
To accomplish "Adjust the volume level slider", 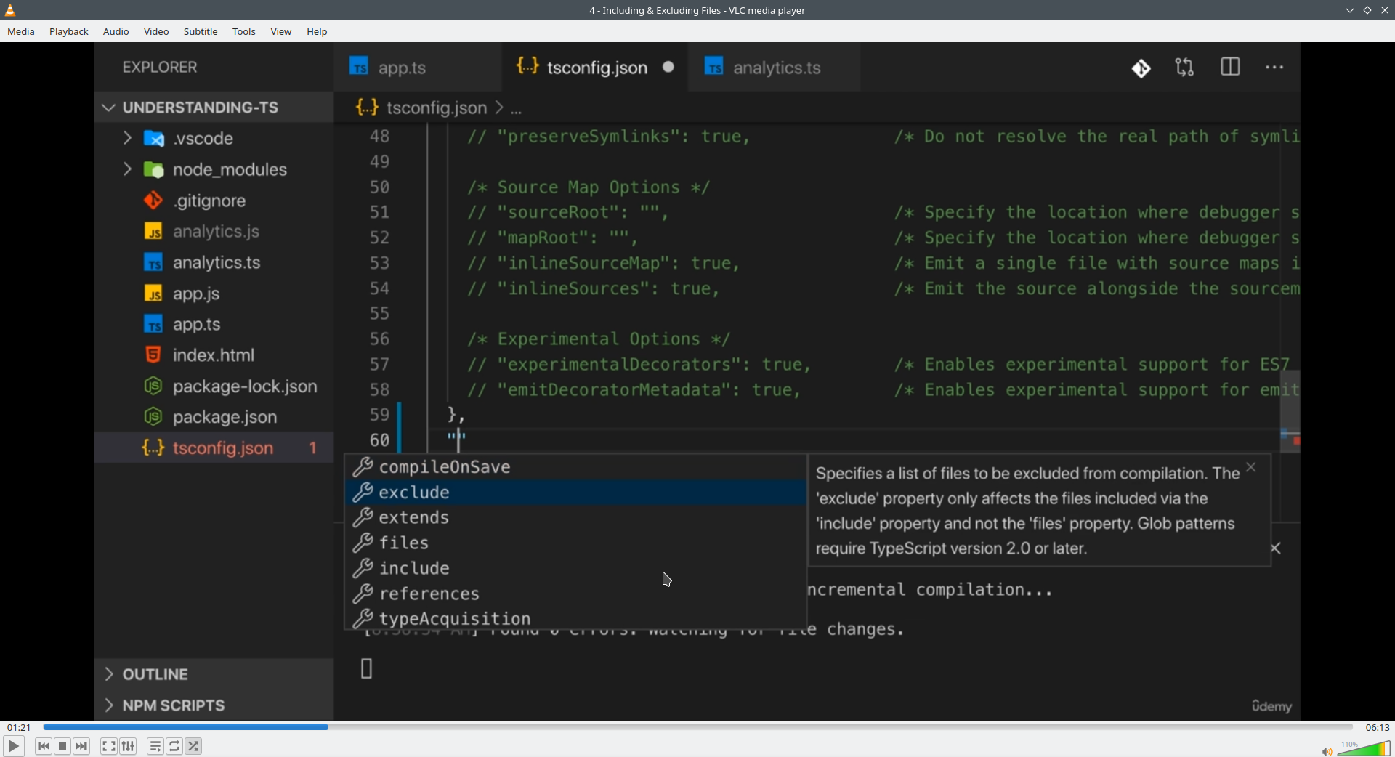I will (1364, 749).
